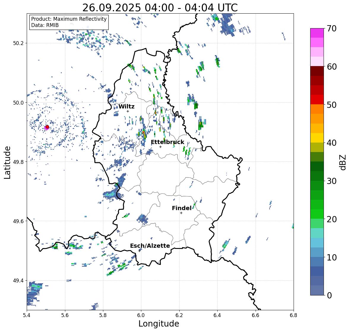Select the Ettelbruck city label
Image resolution: width=350 pixels, height=331 pixels.
(168, 142)
